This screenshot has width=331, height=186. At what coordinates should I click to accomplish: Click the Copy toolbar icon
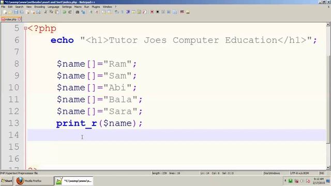pyautogui.click(x=51, y=12)
